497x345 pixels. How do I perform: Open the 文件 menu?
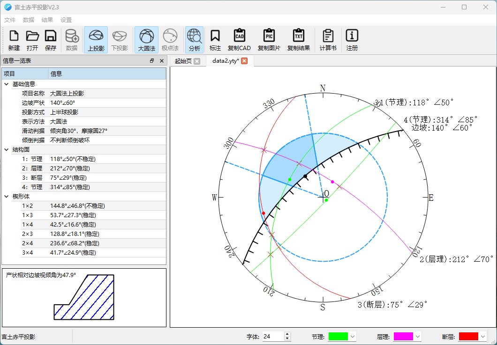tap(10, 20)
